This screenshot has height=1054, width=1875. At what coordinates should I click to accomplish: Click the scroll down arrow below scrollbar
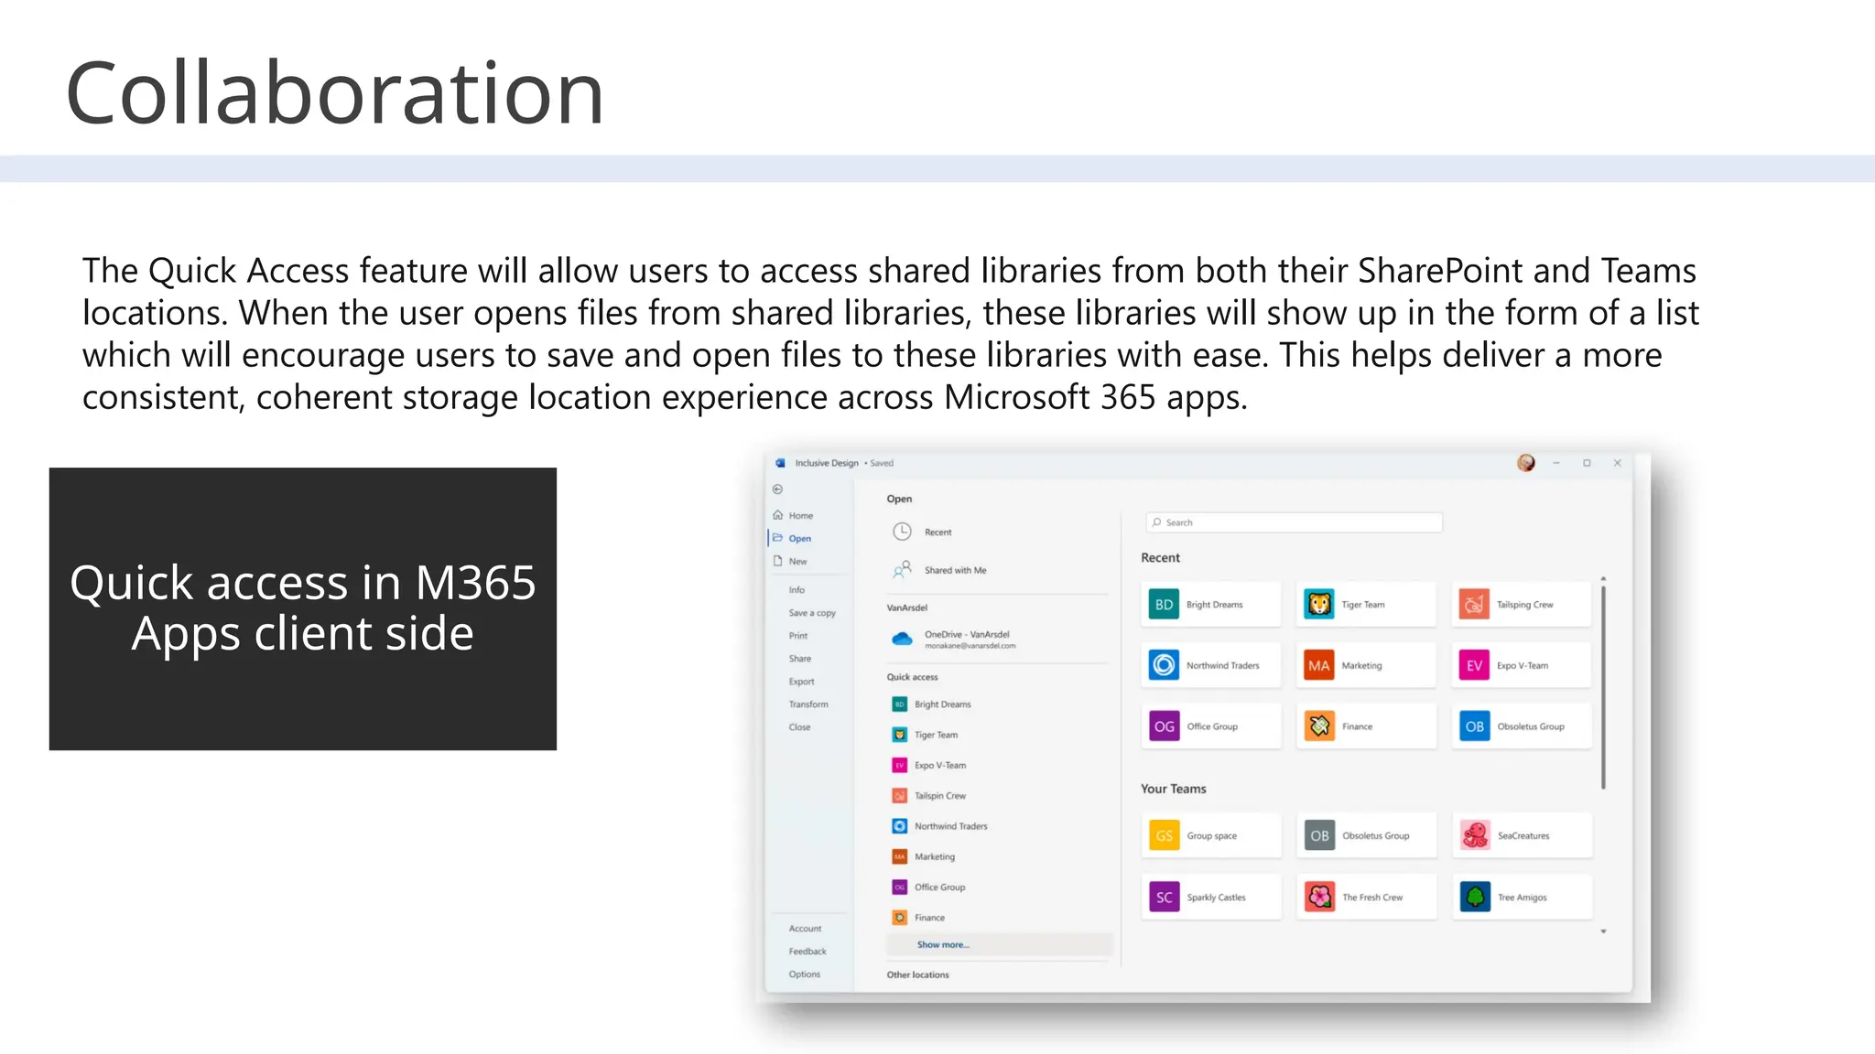click(x=1603, y=931)
